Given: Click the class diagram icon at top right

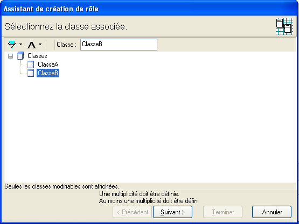Looking at the screenshot, I should 284,26.
